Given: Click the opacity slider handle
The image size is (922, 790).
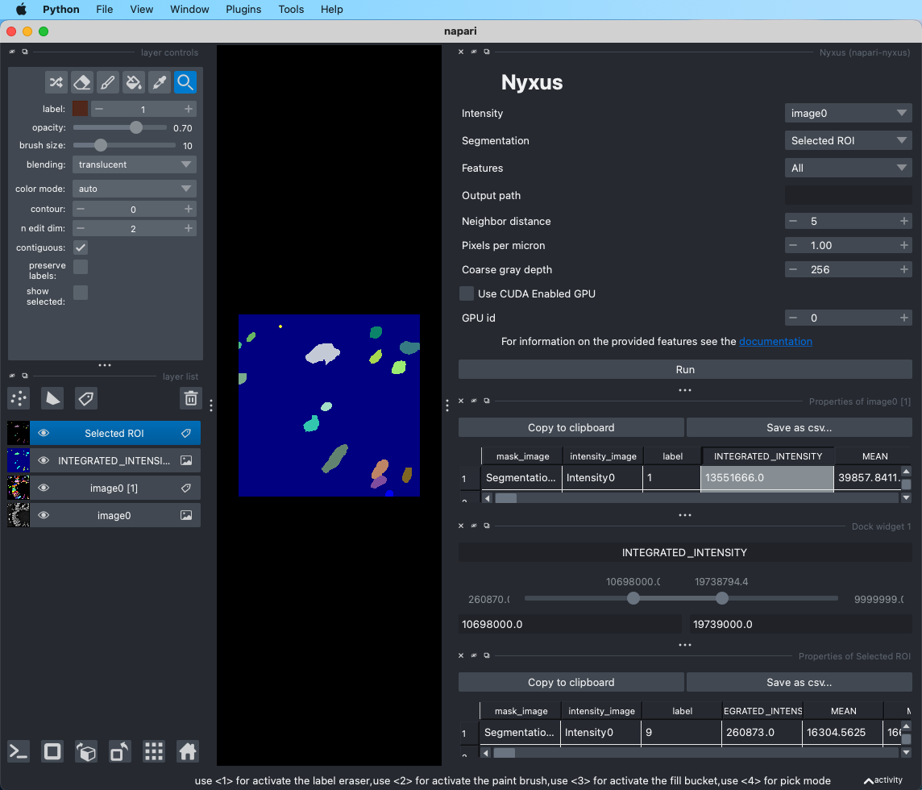Looking at the screenshot, I should tap(136, 127).
